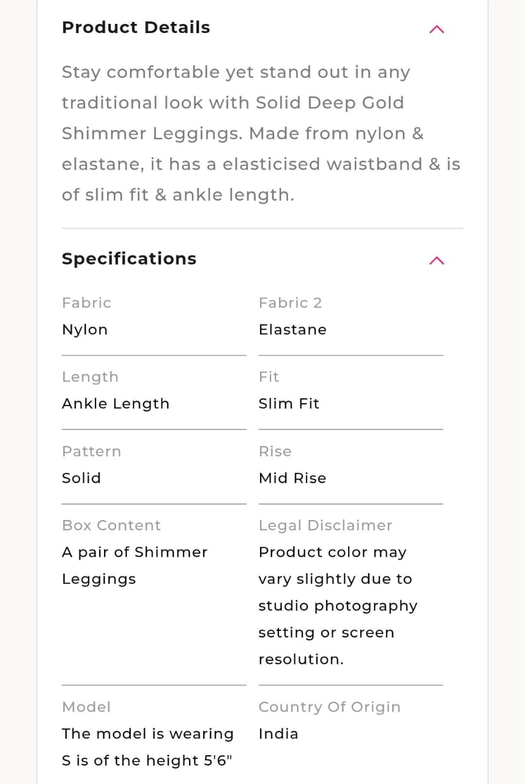Tap the Product Details heading
525x784 pixels.
pos(136,28)
